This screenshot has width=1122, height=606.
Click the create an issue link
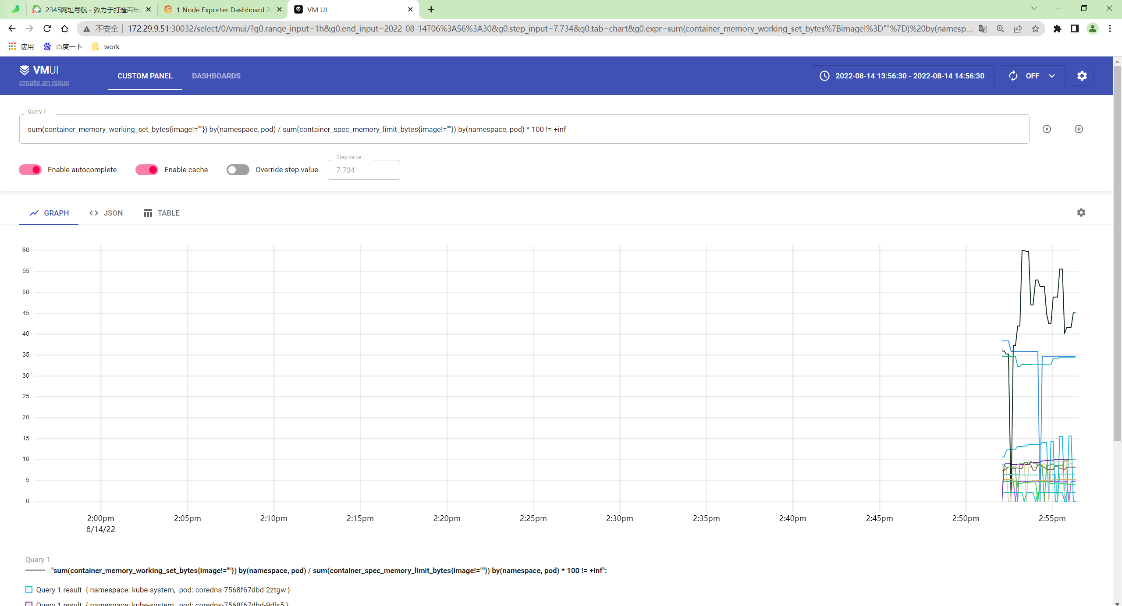[44, 82]
